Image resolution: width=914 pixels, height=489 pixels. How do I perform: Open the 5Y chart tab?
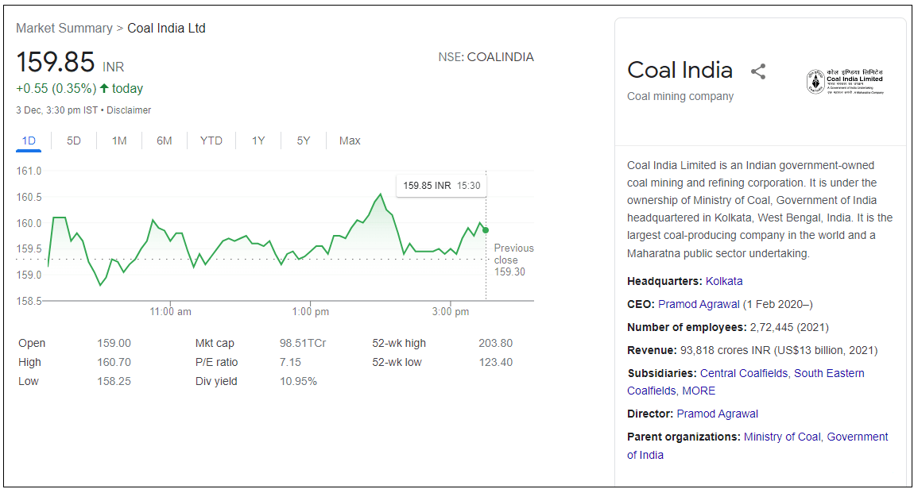pos(303,141)
